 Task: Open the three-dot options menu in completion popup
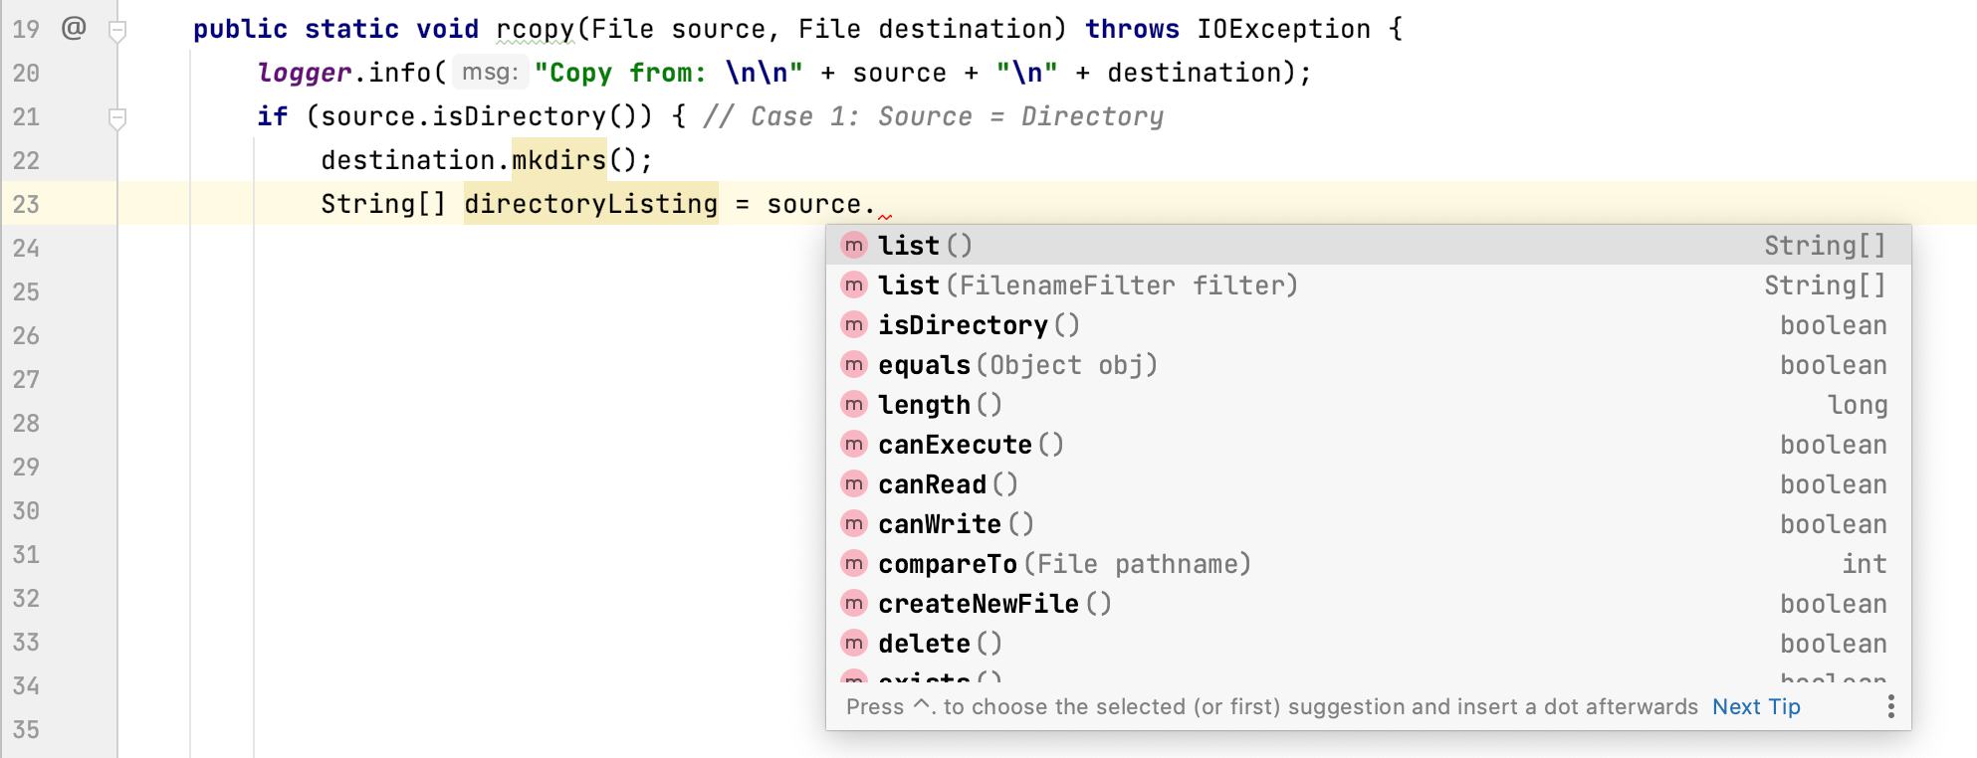coord(1890,706)
